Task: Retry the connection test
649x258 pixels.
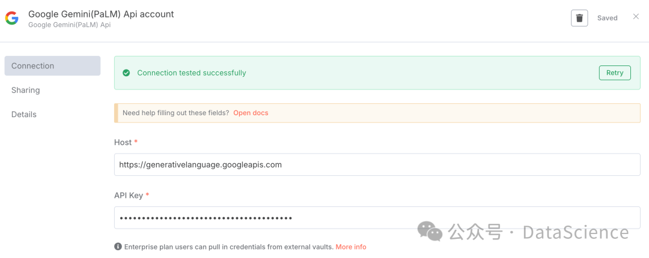Action: click(615, 73)
